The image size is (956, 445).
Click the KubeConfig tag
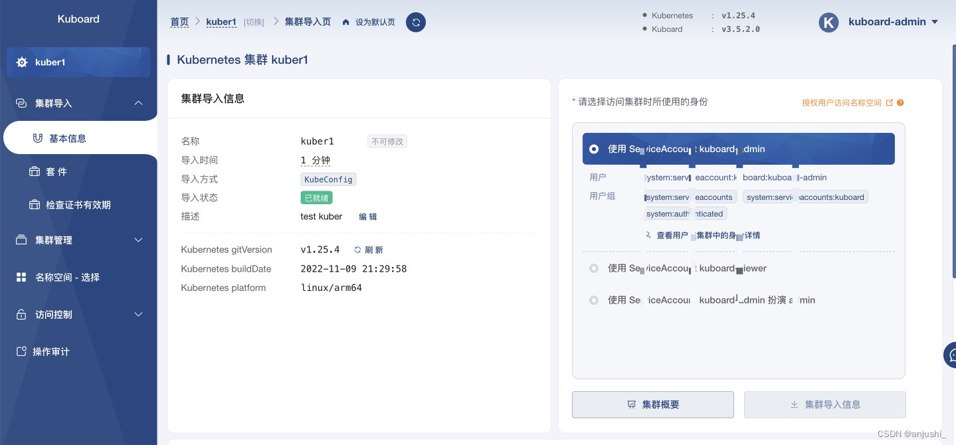328,179
